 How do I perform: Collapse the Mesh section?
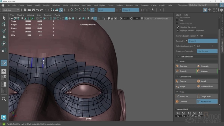click(x=177, y=61)
